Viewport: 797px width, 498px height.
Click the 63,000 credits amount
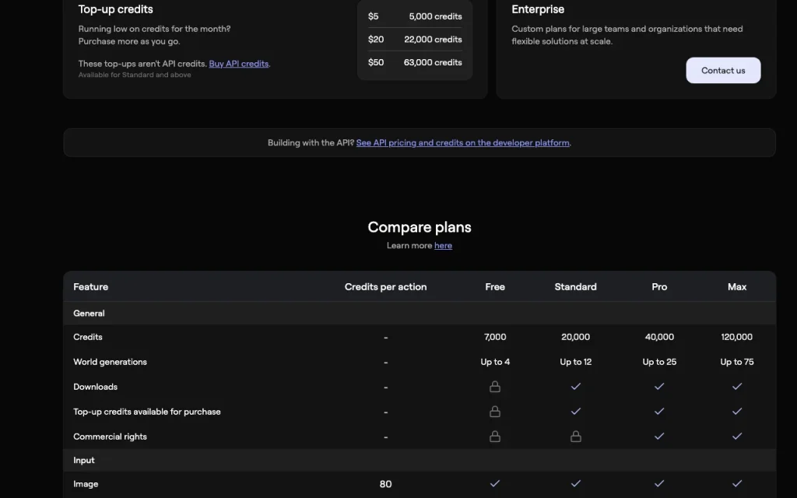pyautogui.click(x=433, y=62)
